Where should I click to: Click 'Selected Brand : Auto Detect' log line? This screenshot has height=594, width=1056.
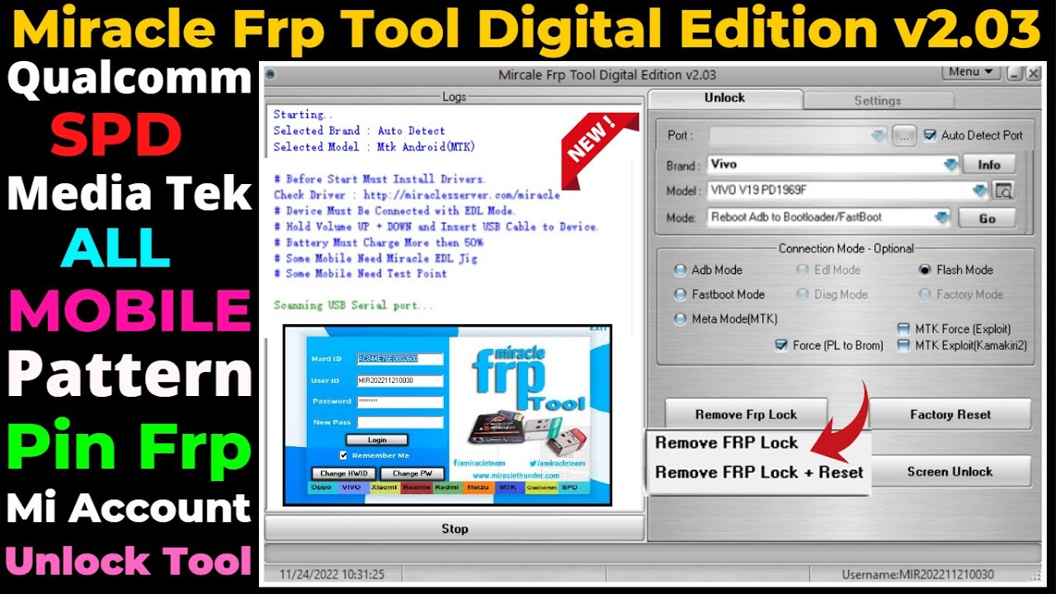(359, 131)
